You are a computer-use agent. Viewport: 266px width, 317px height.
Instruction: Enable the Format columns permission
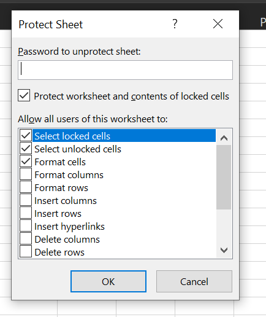(26, 174)
